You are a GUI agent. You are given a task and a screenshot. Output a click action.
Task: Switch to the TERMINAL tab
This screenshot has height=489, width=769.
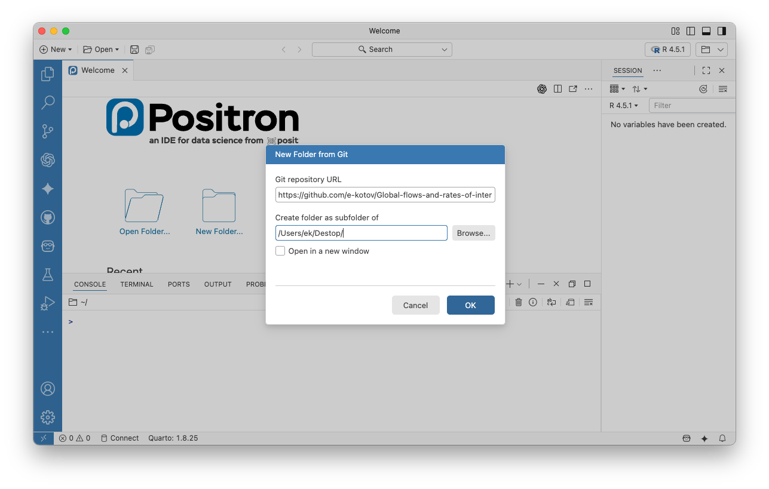137,284
